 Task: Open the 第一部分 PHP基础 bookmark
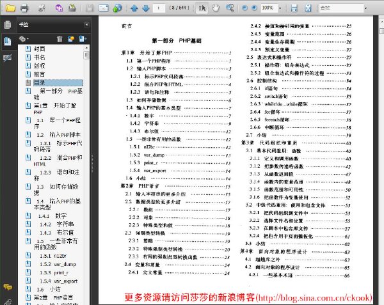click(x=58, y=94)
